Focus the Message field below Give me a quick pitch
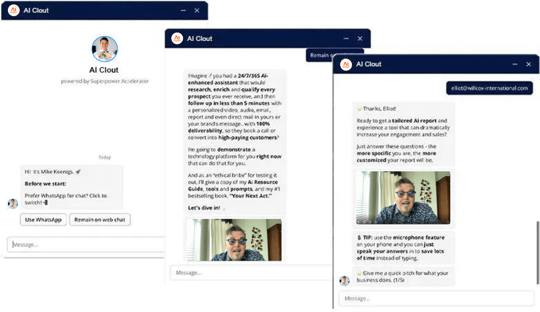540x312 pixels. click(436, 298)
